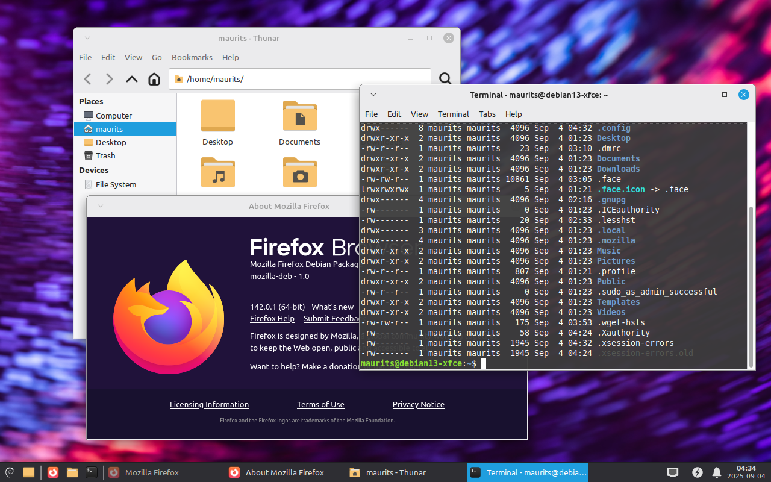Open the notifications bell in system tray
Image resolution: width=771 pixels, height=482 pixels.
pos(717,472)
